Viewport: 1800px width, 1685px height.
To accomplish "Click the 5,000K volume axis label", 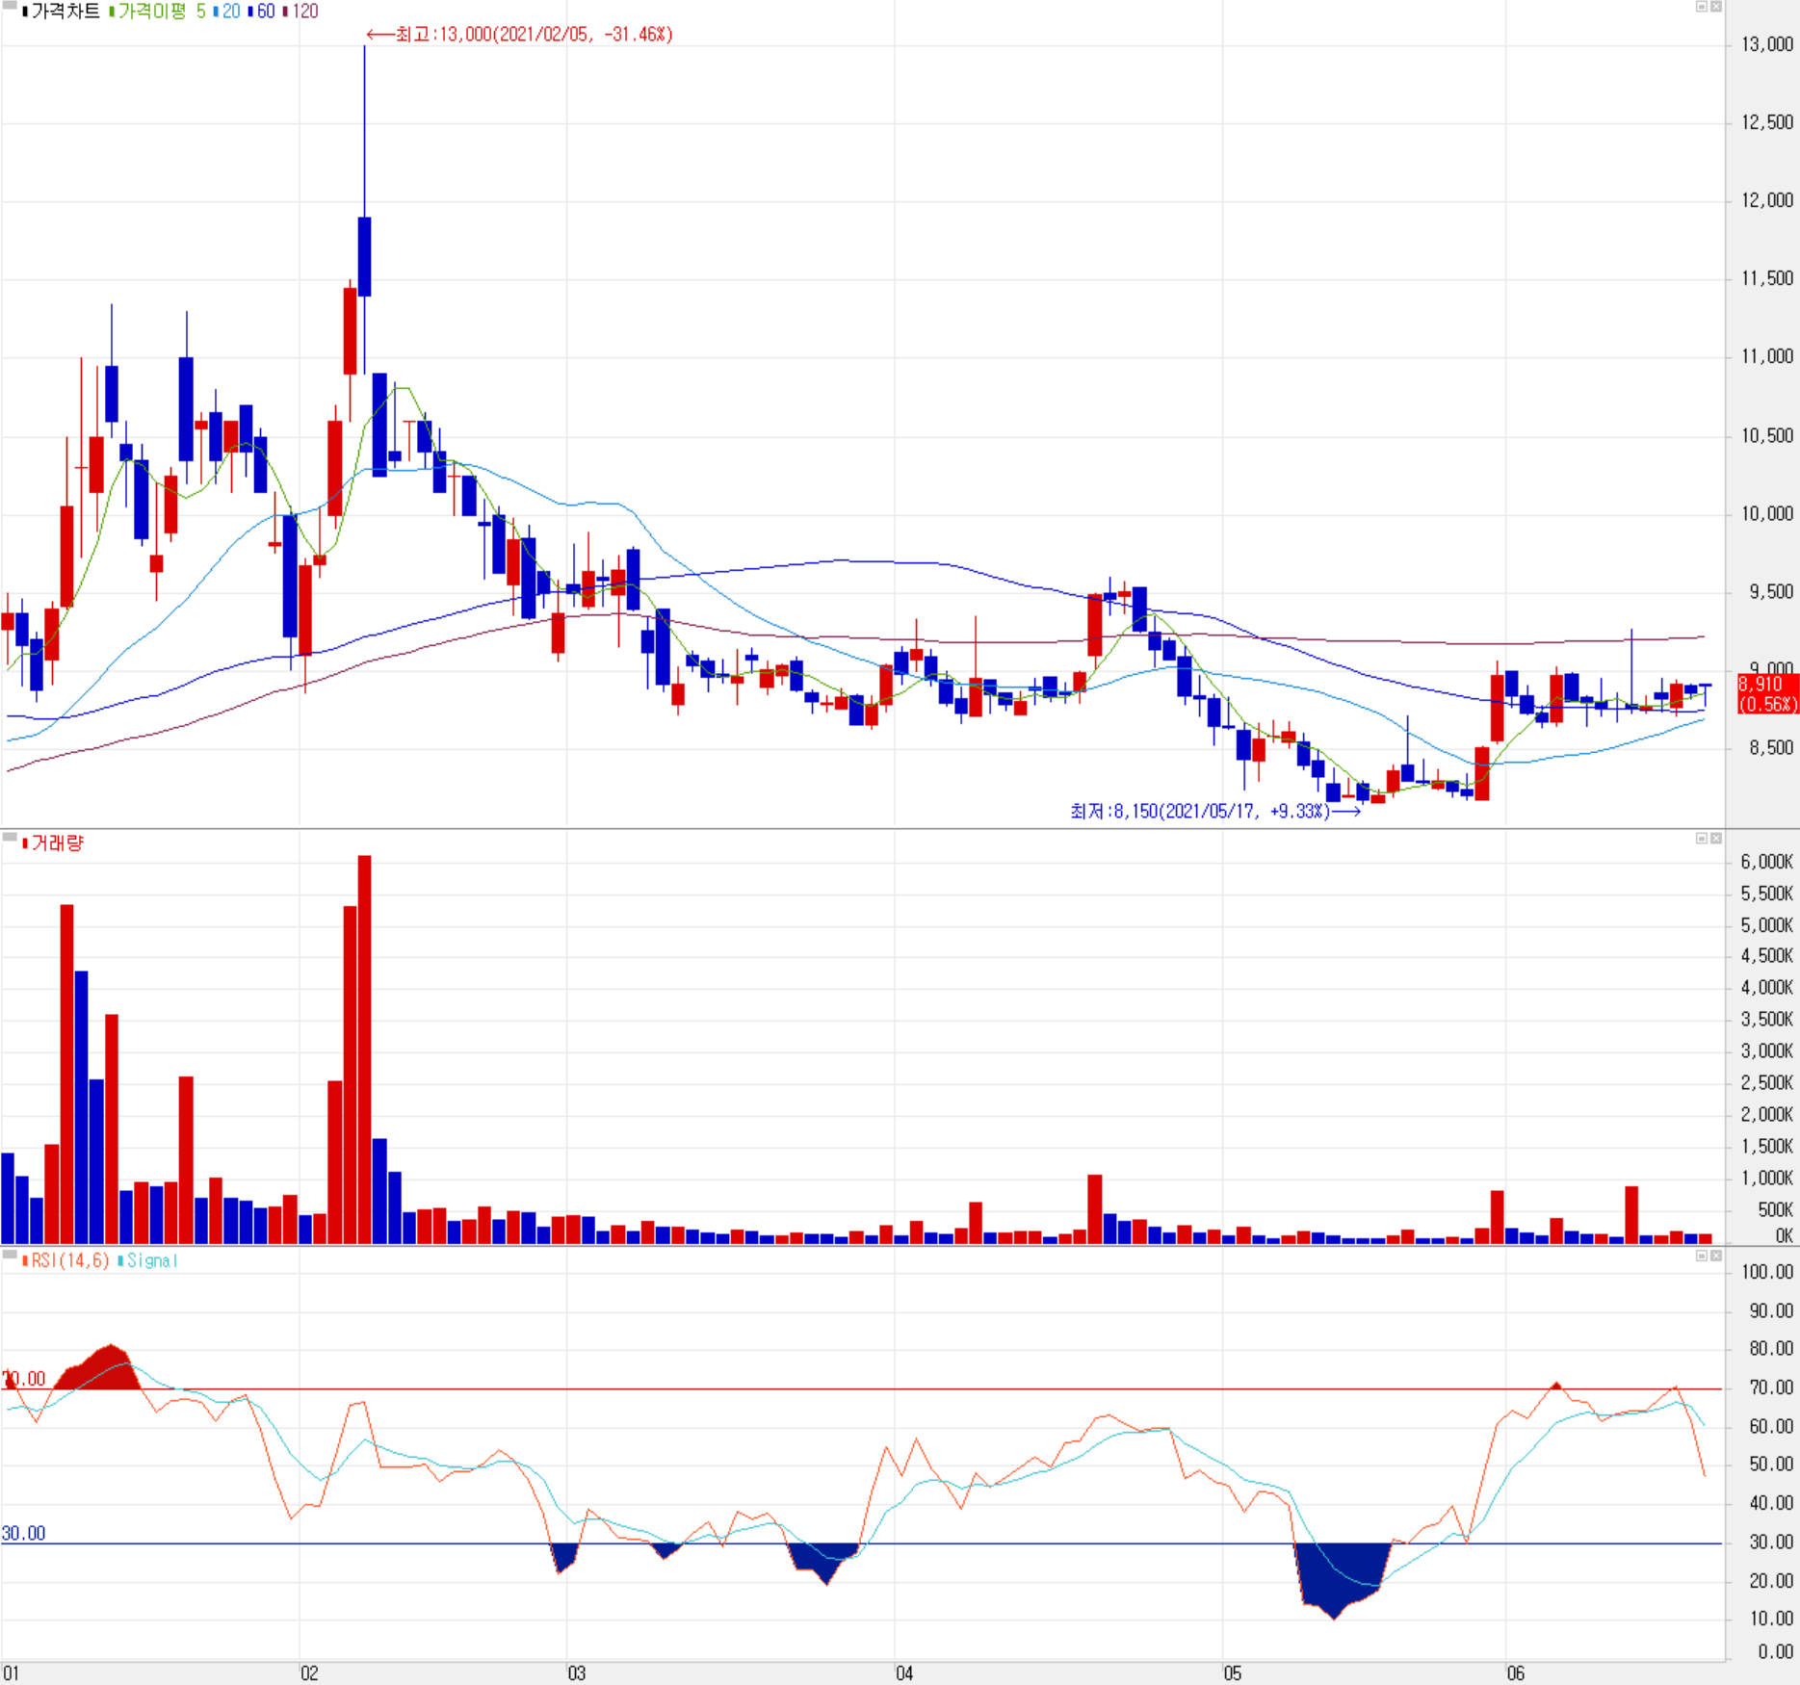I will coord(1767,925).
